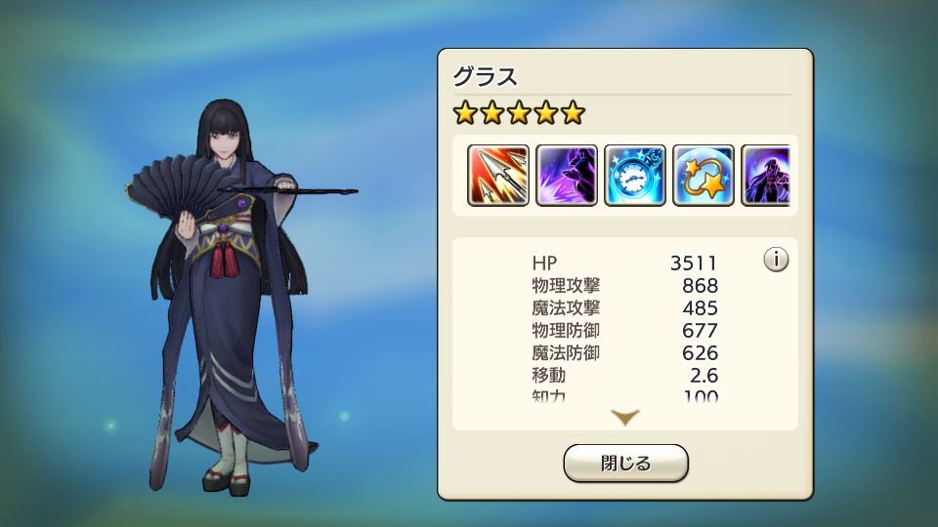938x527 pixels.
Task: Select the 物理攻撃 stat row
Action: click(624, 286)
